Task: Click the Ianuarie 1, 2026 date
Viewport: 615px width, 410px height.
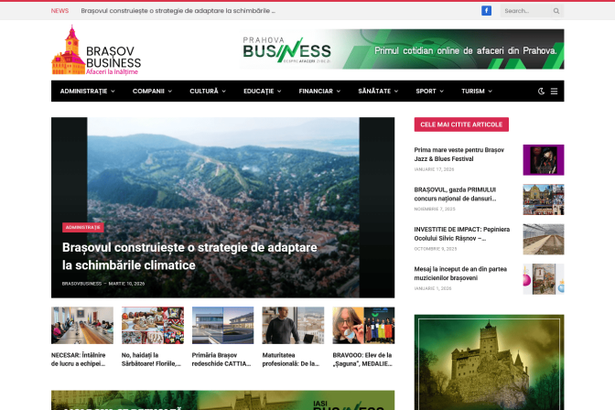Action: 433,288
